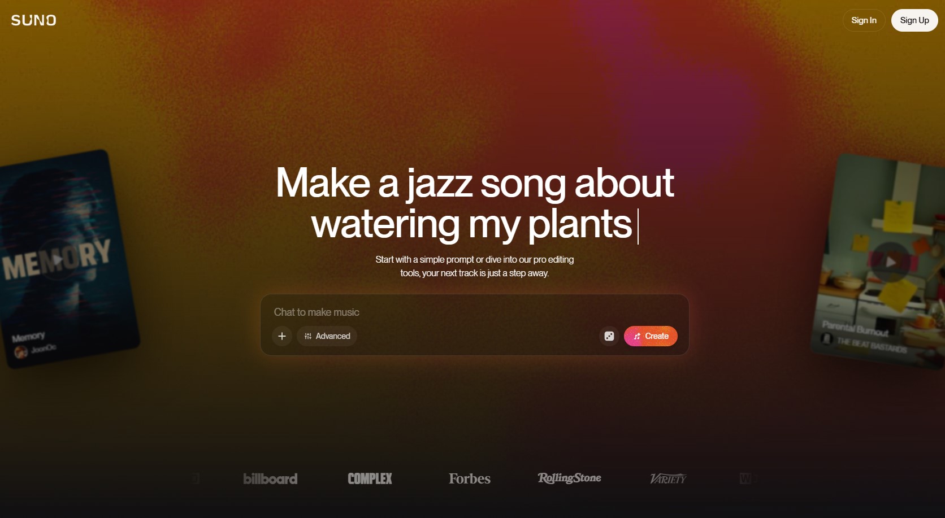This screenshot has width=945, height=518.
Task: Click the Variety logo
Action: (668, 479)
